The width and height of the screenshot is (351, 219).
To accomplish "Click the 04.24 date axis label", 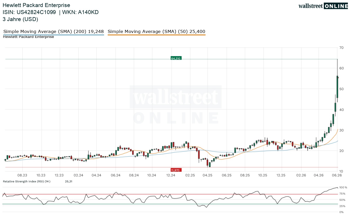I will pos(97,175).
